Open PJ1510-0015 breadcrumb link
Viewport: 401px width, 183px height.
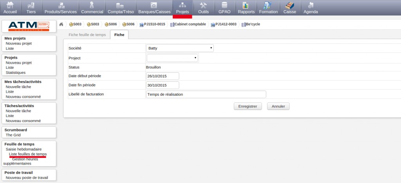(152, 24)
